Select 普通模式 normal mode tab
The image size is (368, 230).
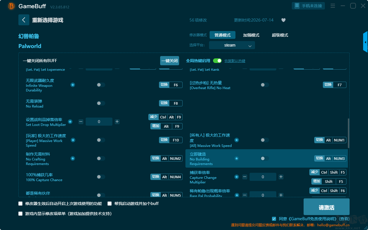pyautogui.click(x=223, y=35)
